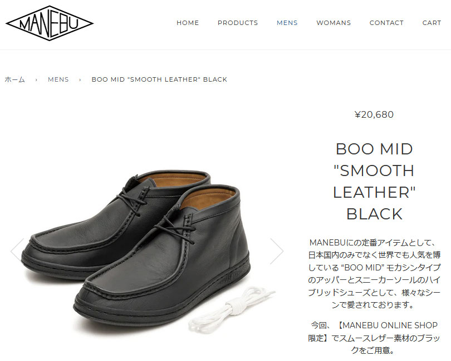Screen dimensions: 451x361
Task: Show the previous product image arrow
Action: pos(17,251)
